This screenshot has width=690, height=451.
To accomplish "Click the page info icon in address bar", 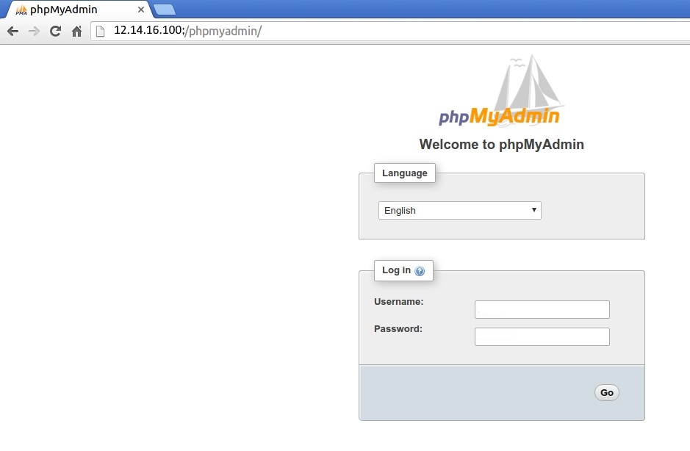I will (101, 32).
